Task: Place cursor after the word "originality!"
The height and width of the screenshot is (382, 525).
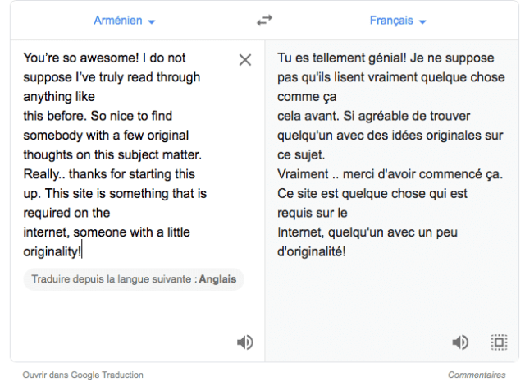Action: coord(82,251)
